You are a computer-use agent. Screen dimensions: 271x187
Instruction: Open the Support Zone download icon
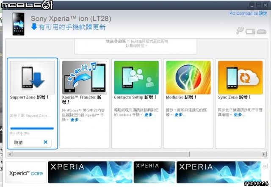[33, 78]
